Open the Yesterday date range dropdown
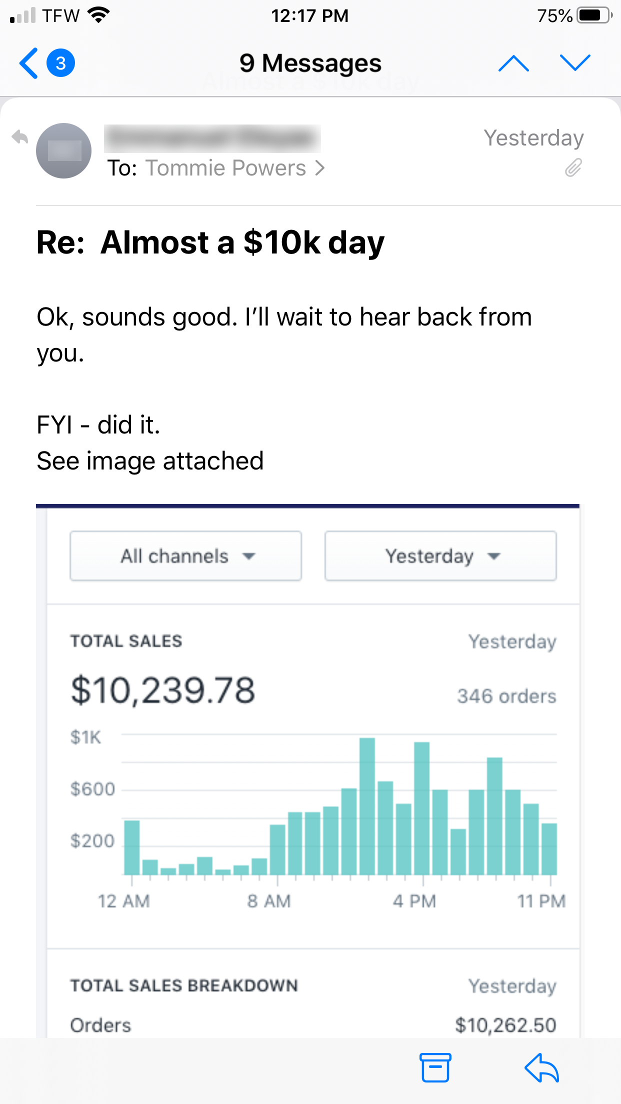This screenshot has width=621, height=1104. [440, 556]
